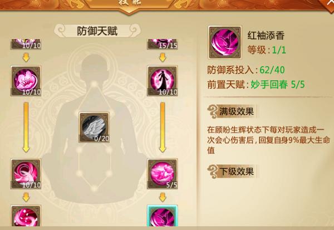Open the 满级效果 section header
This screenshot has width=334, height=230.
click(232, 111)
